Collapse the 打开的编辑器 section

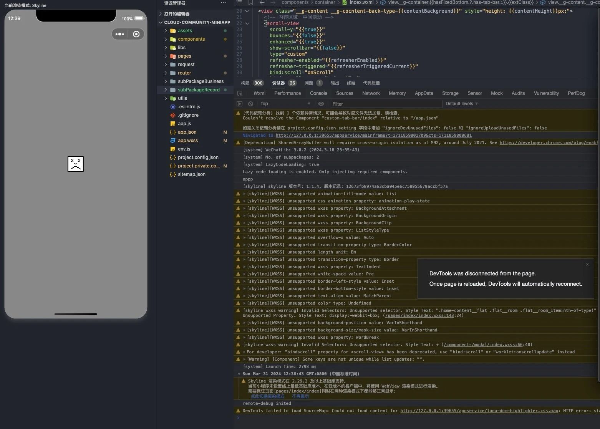pyautogui.click(x=161, y=14)
